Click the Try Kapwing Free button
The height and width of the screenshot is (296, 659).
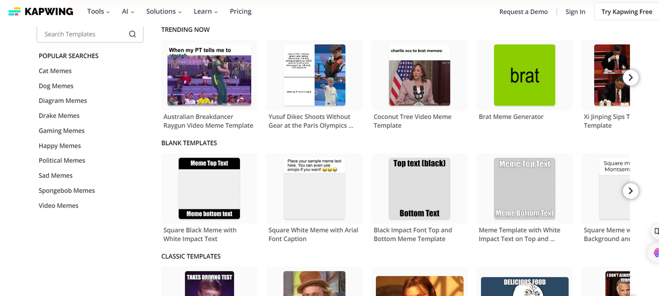[x=627, y=12]
